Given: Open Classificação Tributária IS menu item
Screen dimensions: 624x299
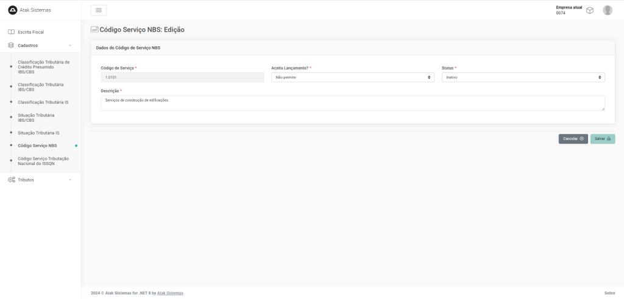Looking at the screenshot, I should coord(43,102).
